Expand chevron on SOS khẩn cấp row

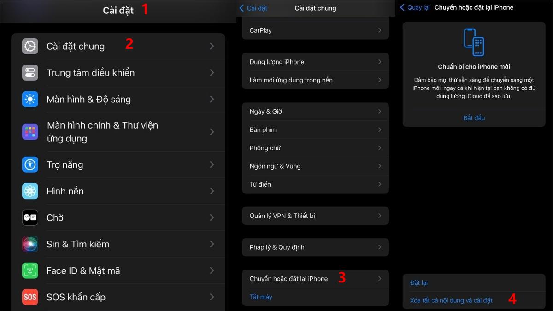point(212,297)
